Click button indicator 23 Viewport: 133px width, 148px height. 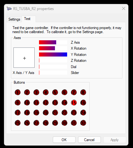pyautogui.click(x=74, y=113)
